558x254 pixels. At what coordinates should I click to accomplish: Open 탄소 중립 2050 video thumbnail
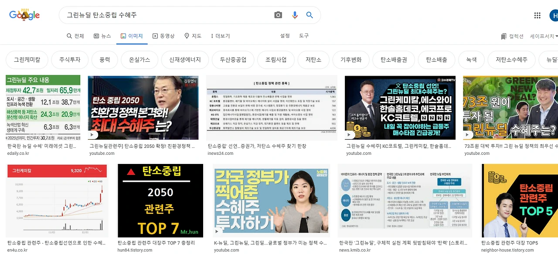[143, 108]
